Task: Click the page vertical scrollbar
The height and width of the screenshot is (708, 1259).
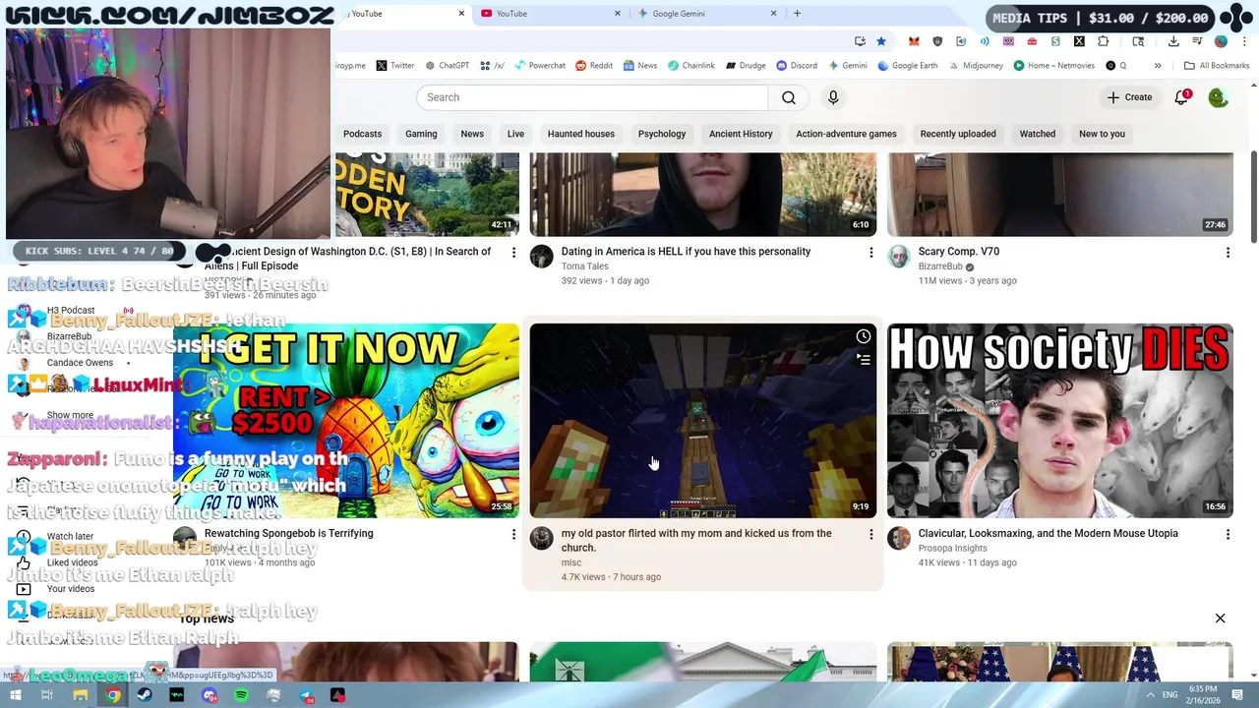Action: pos(1253,197)
